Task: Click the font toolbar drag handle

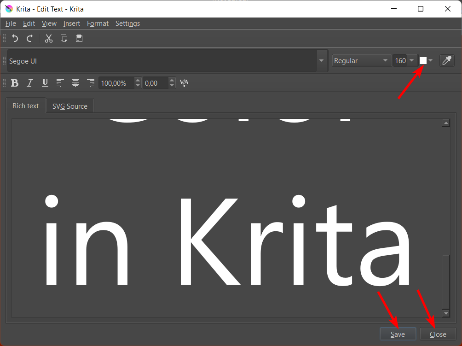Action: 5,60
